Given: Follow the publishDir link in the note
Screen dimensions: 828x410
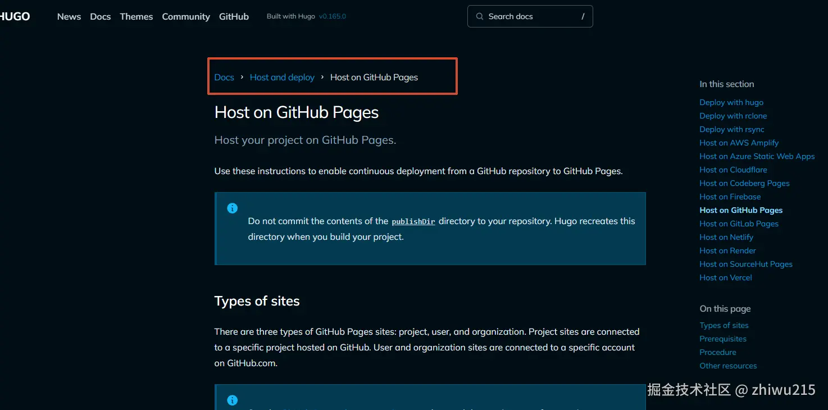Looking at the screenshot, I should coord(413,221).
